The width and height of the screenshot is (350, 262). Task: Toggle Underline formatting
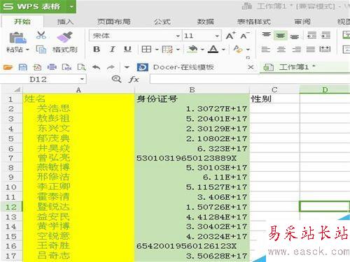(x=127, y=49)
